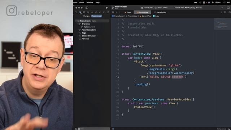Viewport: 231px width, 130px height.
Task: Click ".padding()" on line 18
Action: 142,84
